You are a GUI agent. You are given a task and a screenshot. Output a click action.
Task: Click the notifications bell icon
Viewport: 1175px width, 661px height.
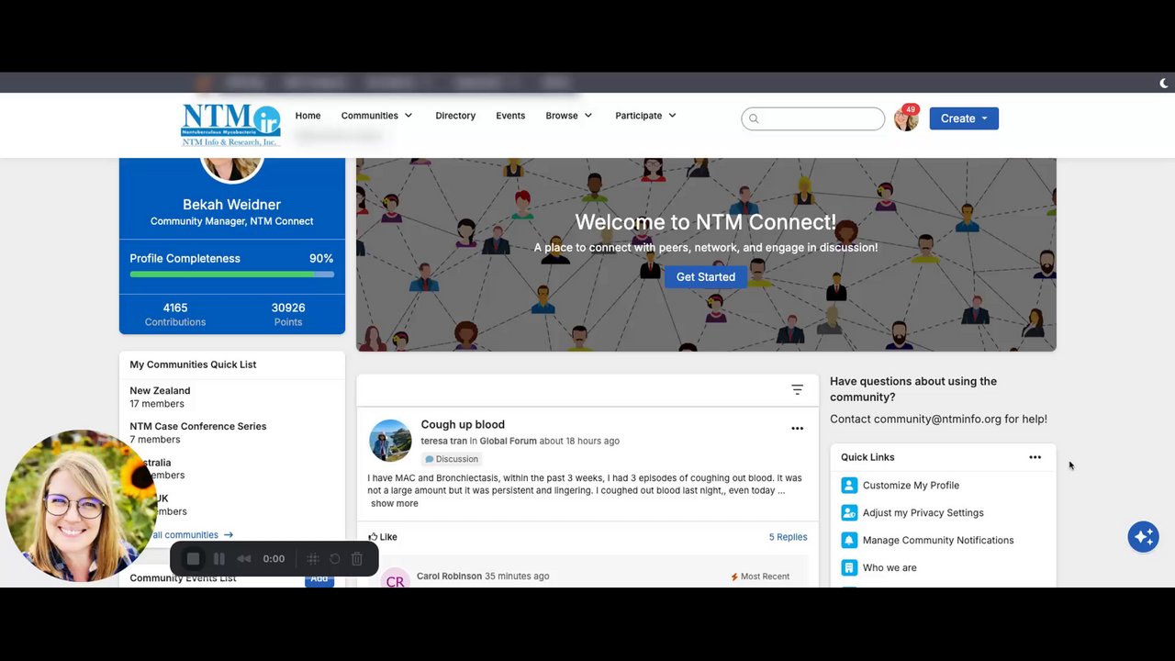click(849, 541)
